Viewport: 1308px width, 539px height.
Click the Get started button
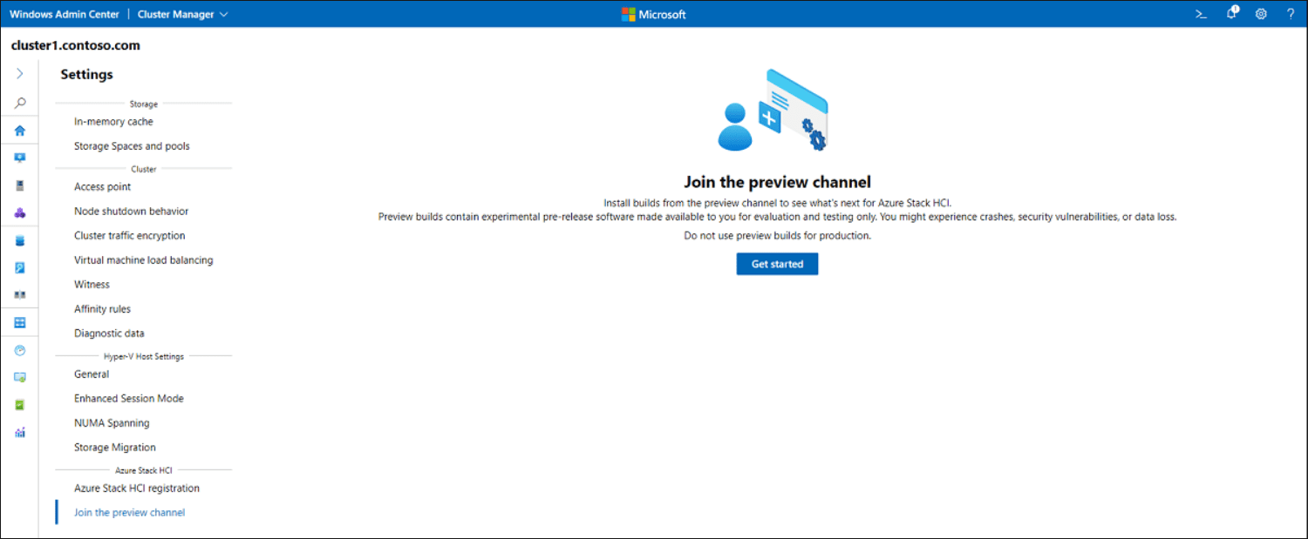point(777,264)
